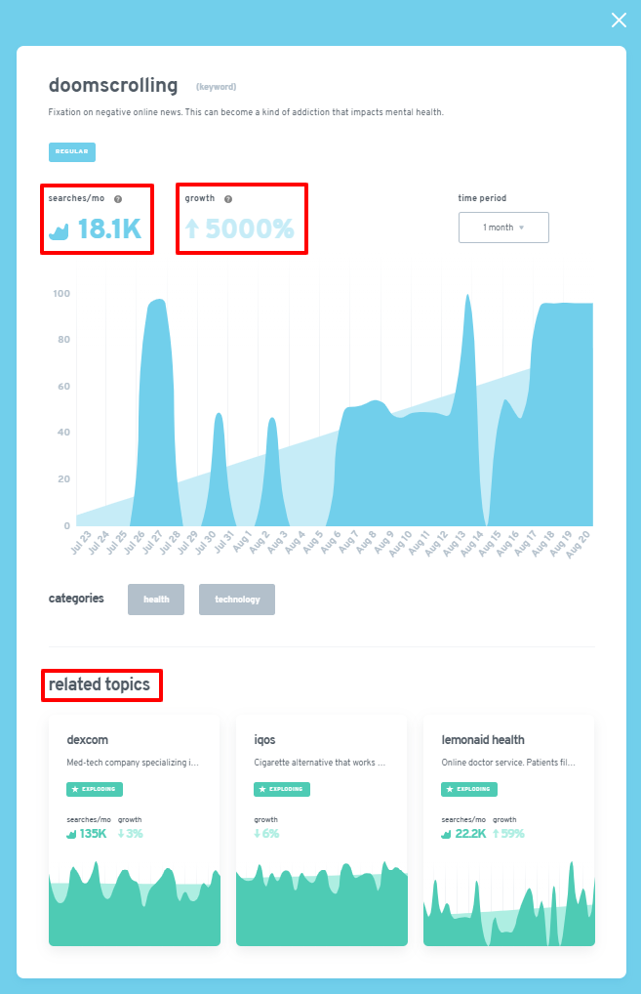Click the EXPLODING badge on dexcom card
Viewport: 641px width, 994px height.
(95, 789)
